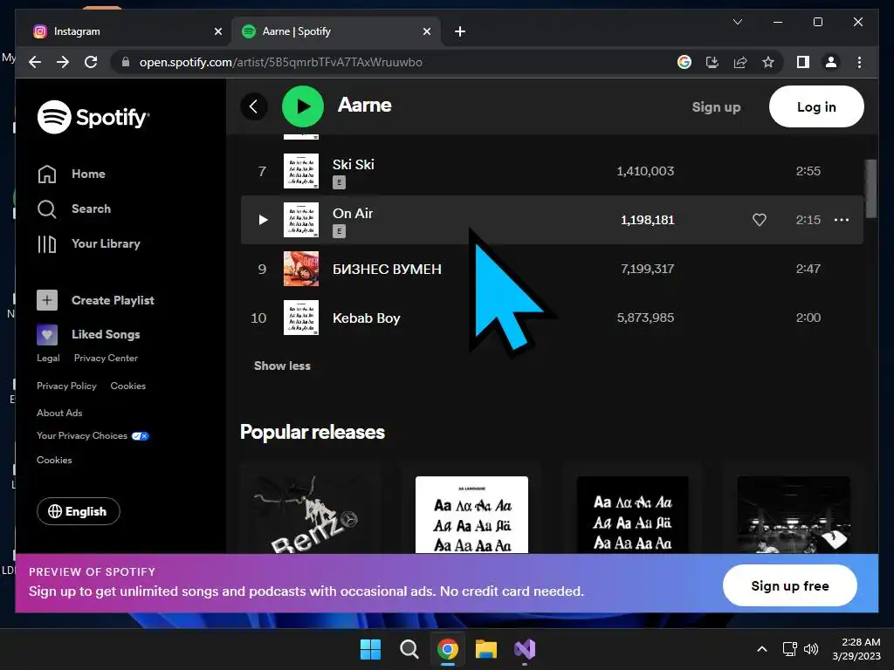The image size is (894, 670).
Task: Open taskbar clock and date
Action: [857, 649]
